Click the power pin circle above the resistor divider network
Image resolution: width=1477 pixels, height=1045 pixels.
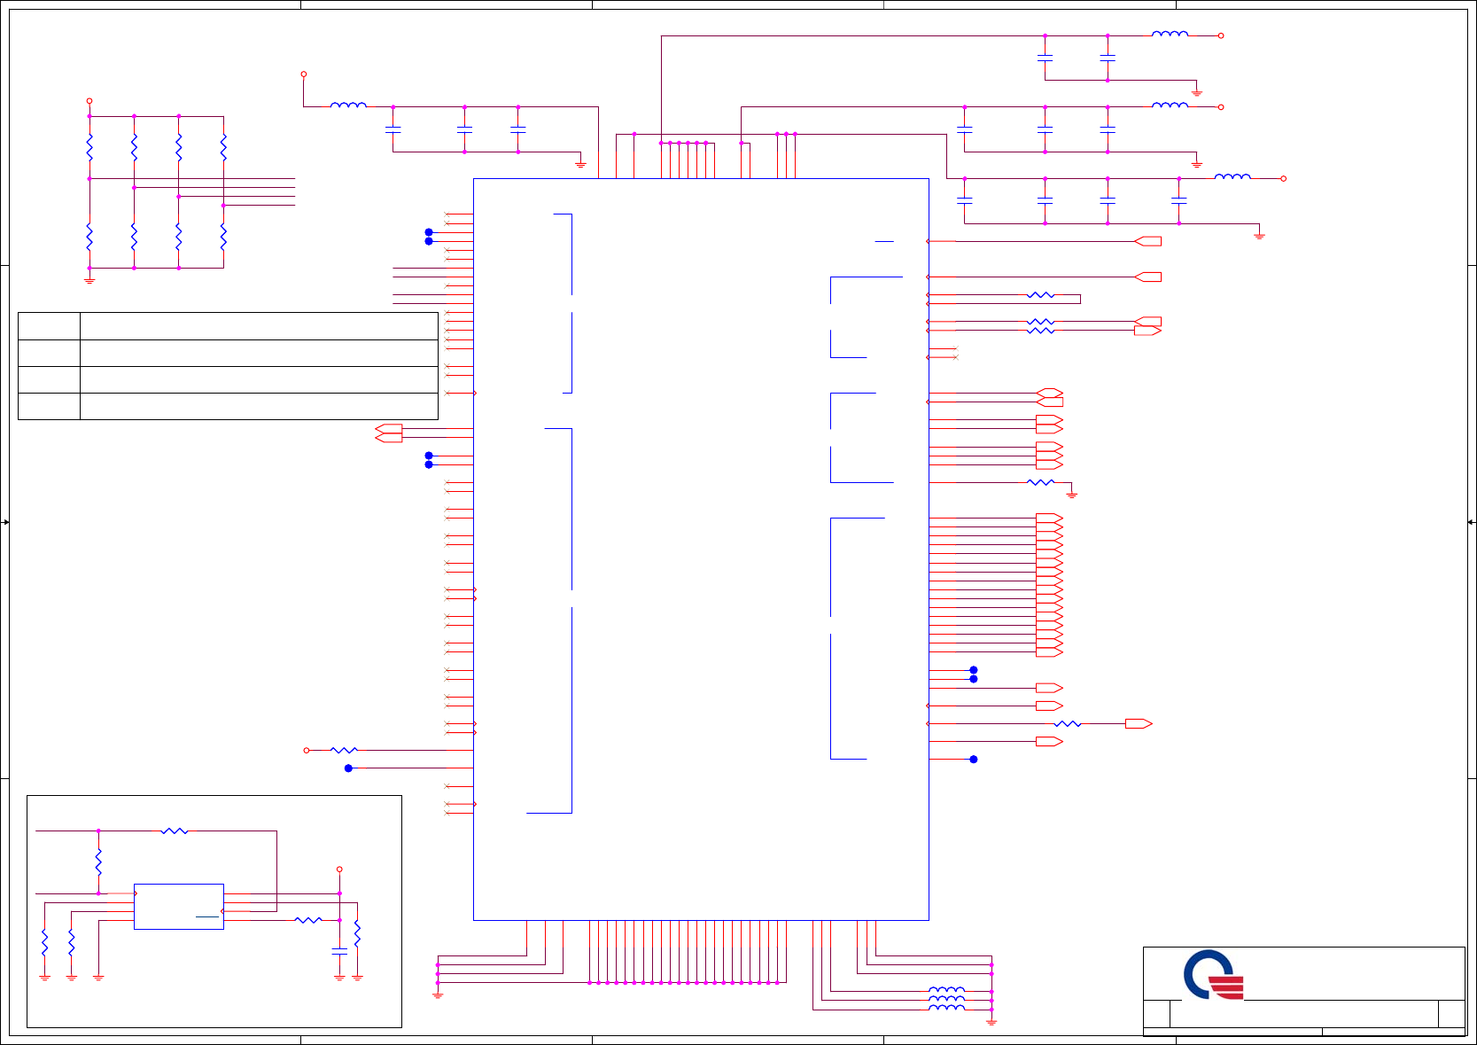pyautogui.click(x=89, y=101)
